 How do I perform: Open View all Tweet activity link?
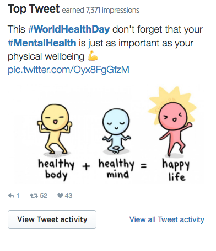[167, 219]
